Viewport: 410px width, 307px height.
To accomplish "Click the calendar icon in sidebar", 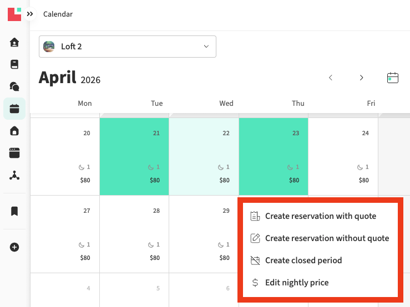I will (14, 109).
